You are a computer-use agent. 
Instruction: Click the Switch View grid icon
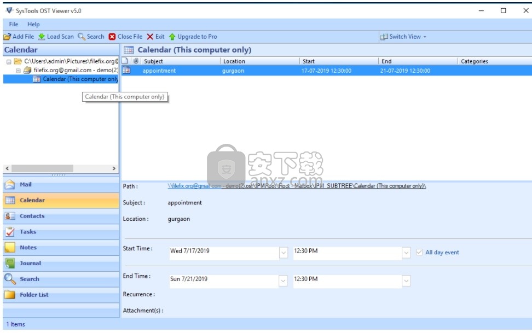click(x=384, y=37)
